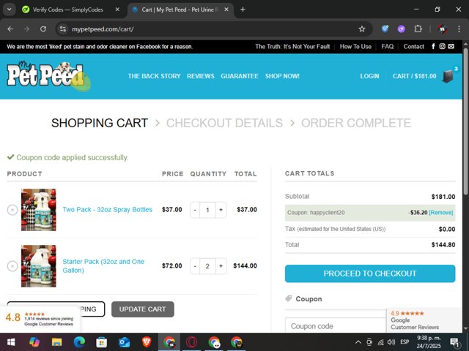
Task: Click the SHOPPING CART breadcrumb step
Action: click(100, 123)
